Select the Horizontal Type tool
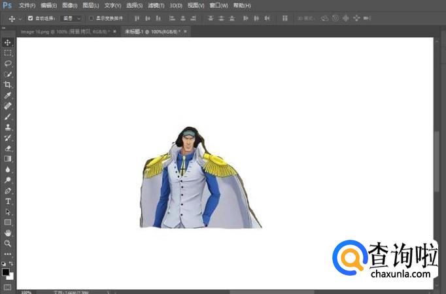Image resolution: width=446 pixels, height=294 pixels. pyautogui.click(x=8, y=201)
